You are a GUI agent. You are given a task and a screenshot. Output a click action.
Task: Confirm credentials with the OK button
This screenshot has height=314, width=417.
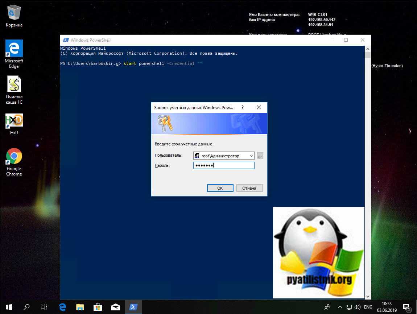click(x=220, y=188)
